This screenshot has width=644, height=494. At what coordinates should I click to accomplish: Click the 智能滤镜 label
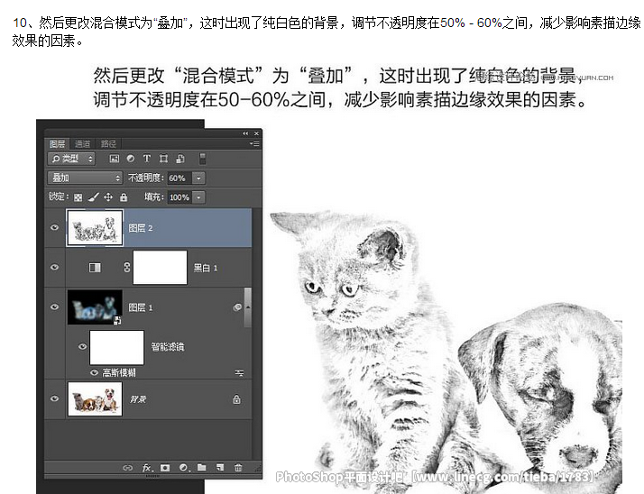coord(168,347)
